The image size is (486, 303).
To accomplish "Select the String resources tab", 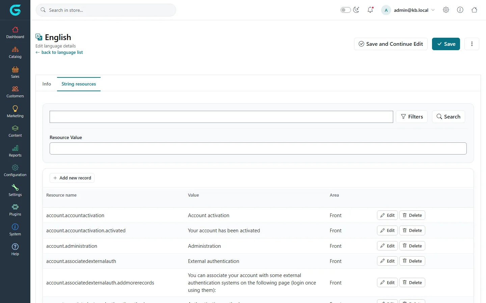I will tap(79, 84).
